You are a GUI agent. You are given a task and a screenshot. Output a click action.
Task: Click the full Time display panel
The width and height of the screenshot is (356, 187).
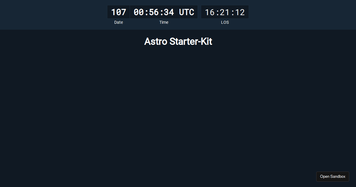(x=163, y=12)
